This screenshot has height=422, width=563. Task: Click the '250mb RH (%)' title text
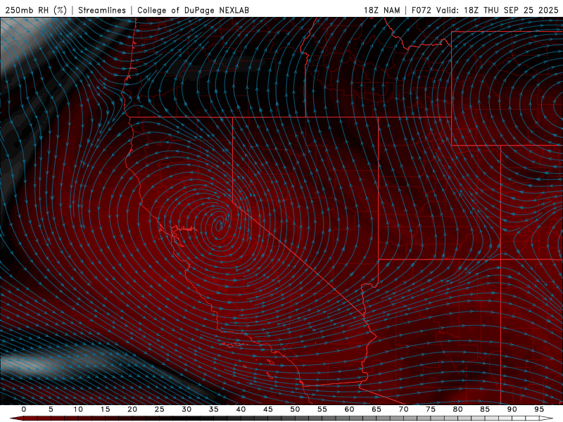(36, 10)
